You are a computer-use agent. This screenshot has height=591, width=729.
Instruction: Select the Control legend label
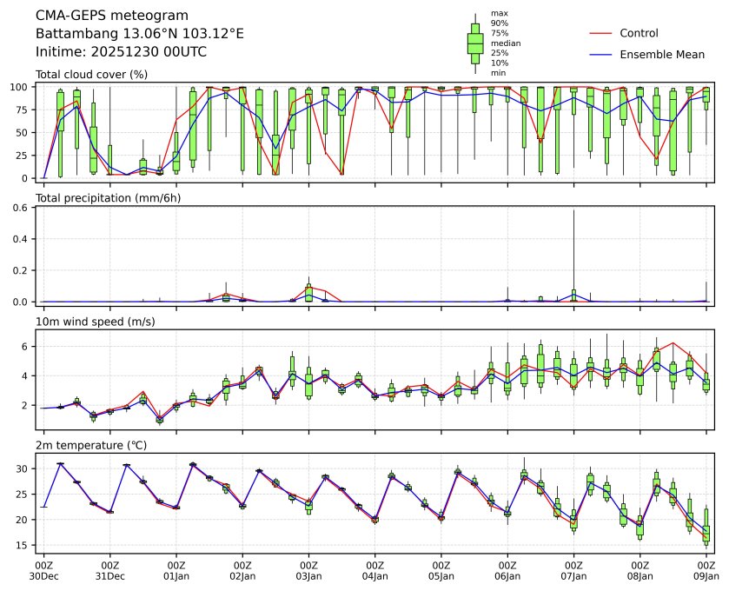click(x=639, y=34)
